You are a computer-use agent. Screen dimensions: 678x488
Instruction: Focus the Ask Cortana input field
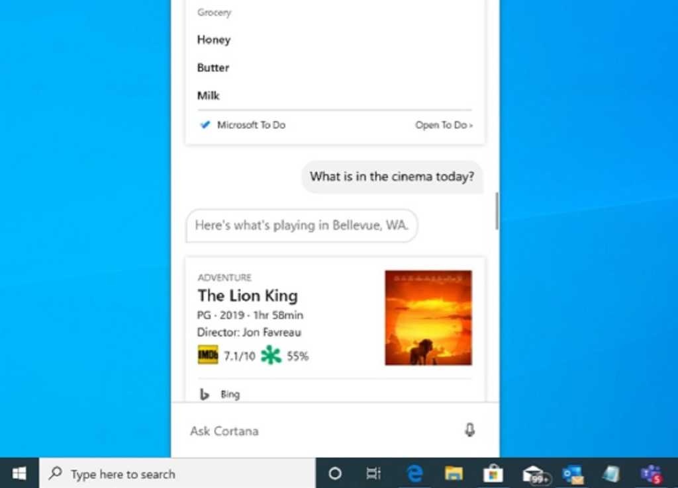[x=335, y=430]
